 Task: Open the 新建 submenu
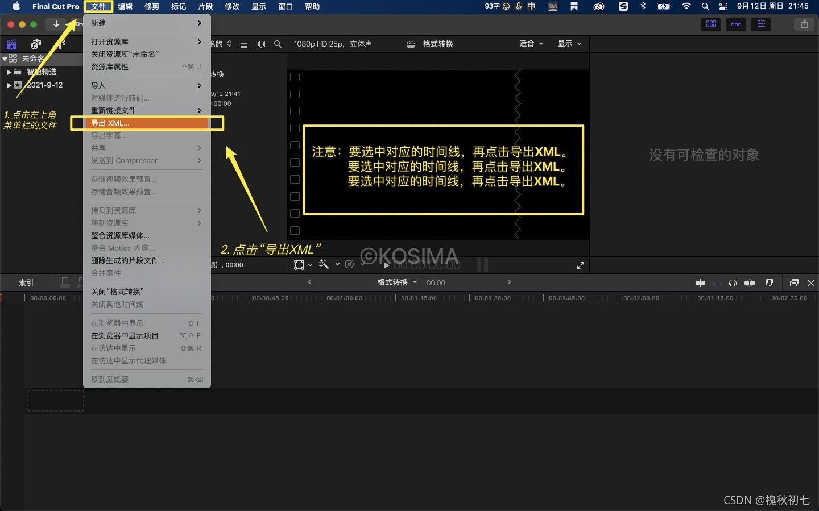click(x=147, y=23)
